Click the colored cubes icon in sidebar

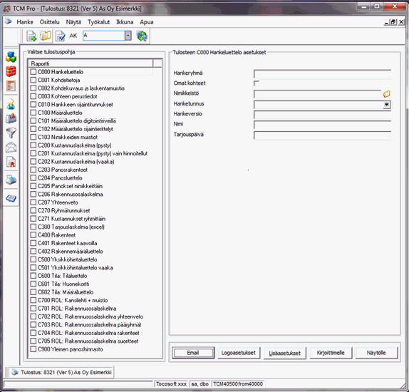[x=11, y=57]
